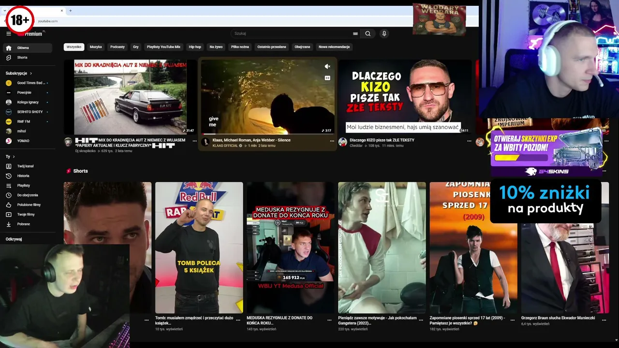This screenshot has width=619, height=348.
Task: Open three-dot menu for the Meduska short
Action: pyautogui.click(x=329, y=319)
